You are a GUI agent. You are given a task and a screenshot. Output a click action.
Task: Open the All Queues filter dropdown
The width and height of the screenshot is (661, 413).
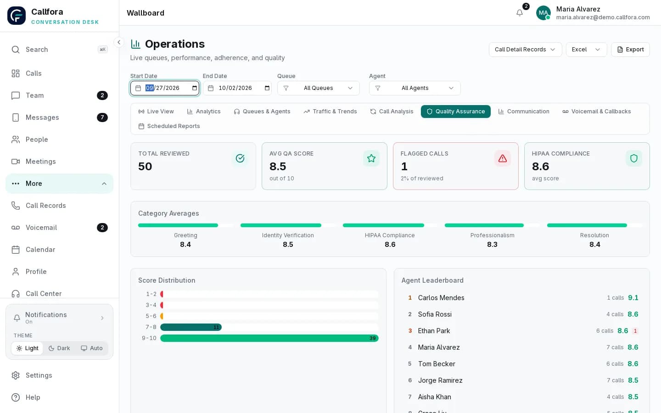point(318,88)
